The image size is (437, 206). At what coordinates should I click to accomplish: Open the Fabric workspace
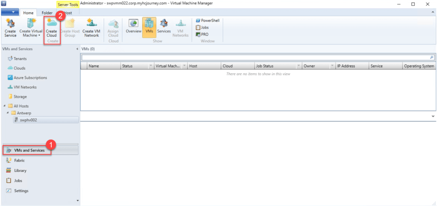19,160
